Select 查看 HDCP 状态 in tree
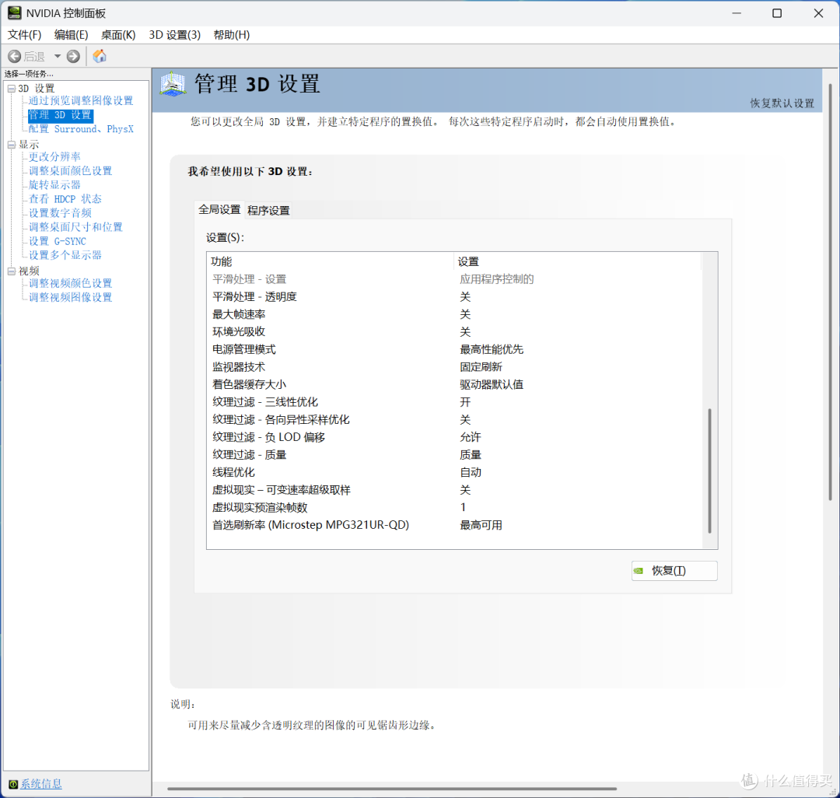Screen dimensions: 840x798 coord(65,199)
